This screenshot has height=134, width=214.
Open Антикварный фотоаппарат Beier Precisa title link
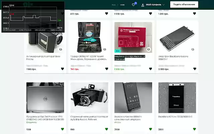click(x=43, y=58)
